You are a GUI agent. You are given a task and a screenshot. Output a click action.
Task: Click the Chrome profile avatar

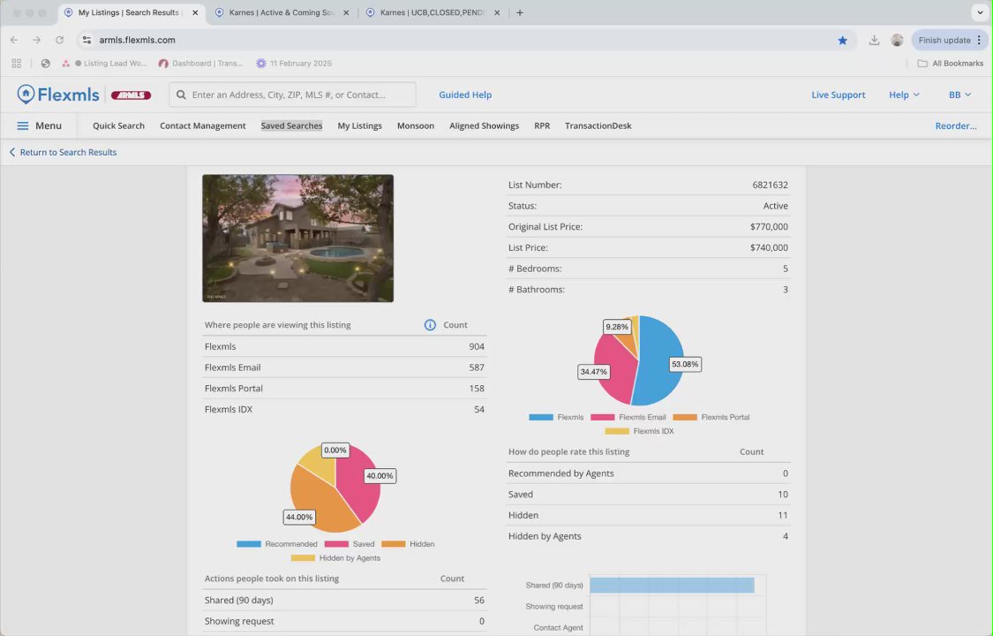[897, 40]
